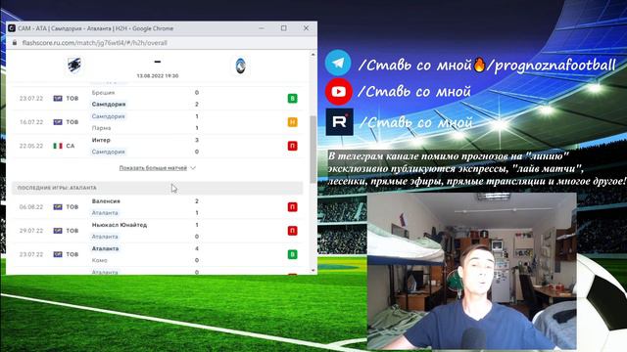The width and height of the screenshot is (627, 352).
Task: Click the flashscore.ru address bar URL
Action: [95, 43]
